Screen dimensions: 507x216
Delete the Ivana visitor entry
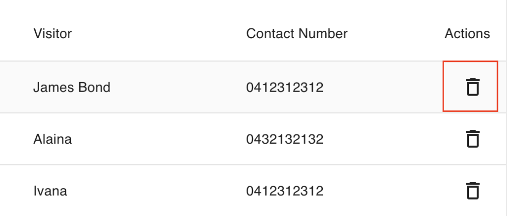(x=473, y=191)
